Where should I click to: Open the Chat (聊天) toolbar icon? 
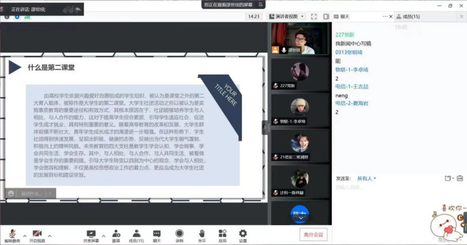[157, 235]
